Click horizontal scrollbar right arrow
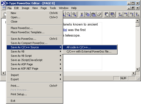Screen dimensions: 141x104 (134, 73)
